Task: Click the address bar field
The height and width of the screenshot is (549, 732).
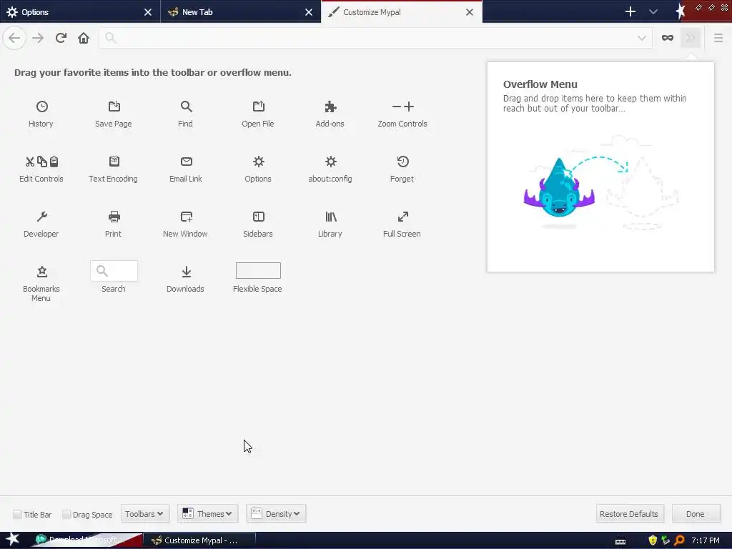Action: 375,38
